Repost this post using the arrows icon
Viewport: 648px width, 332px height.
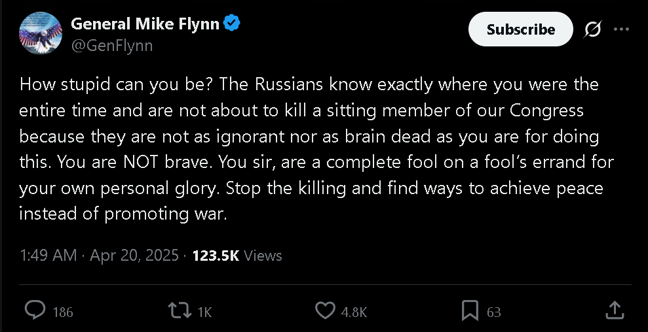point(178,310)
